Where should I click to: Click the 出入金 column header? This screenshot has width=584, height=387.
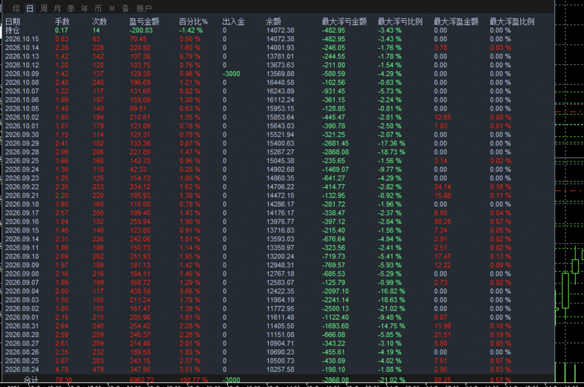234,21
